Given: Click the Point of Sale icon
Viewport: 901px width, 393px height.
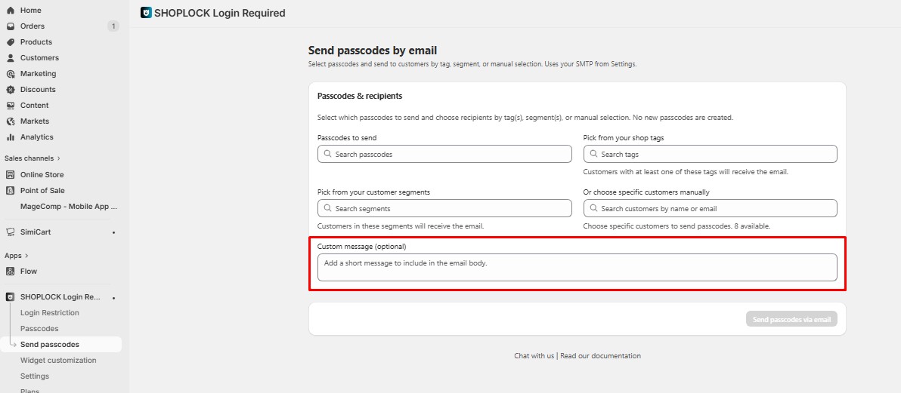Looking at the screenshot, I should 11,191.
